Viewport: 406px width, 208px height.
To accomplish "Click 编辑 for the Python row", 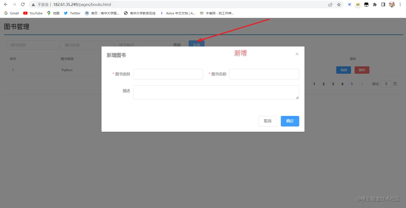I will tap(343, 70).
